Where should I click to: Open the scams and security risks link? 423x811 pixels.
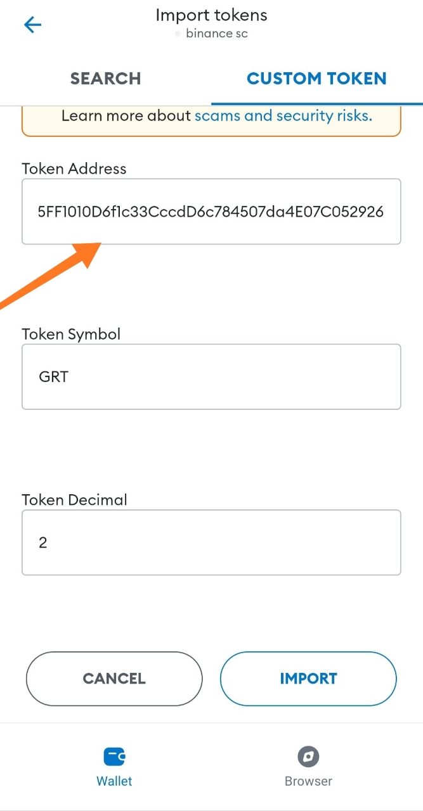tap(283, 116)
